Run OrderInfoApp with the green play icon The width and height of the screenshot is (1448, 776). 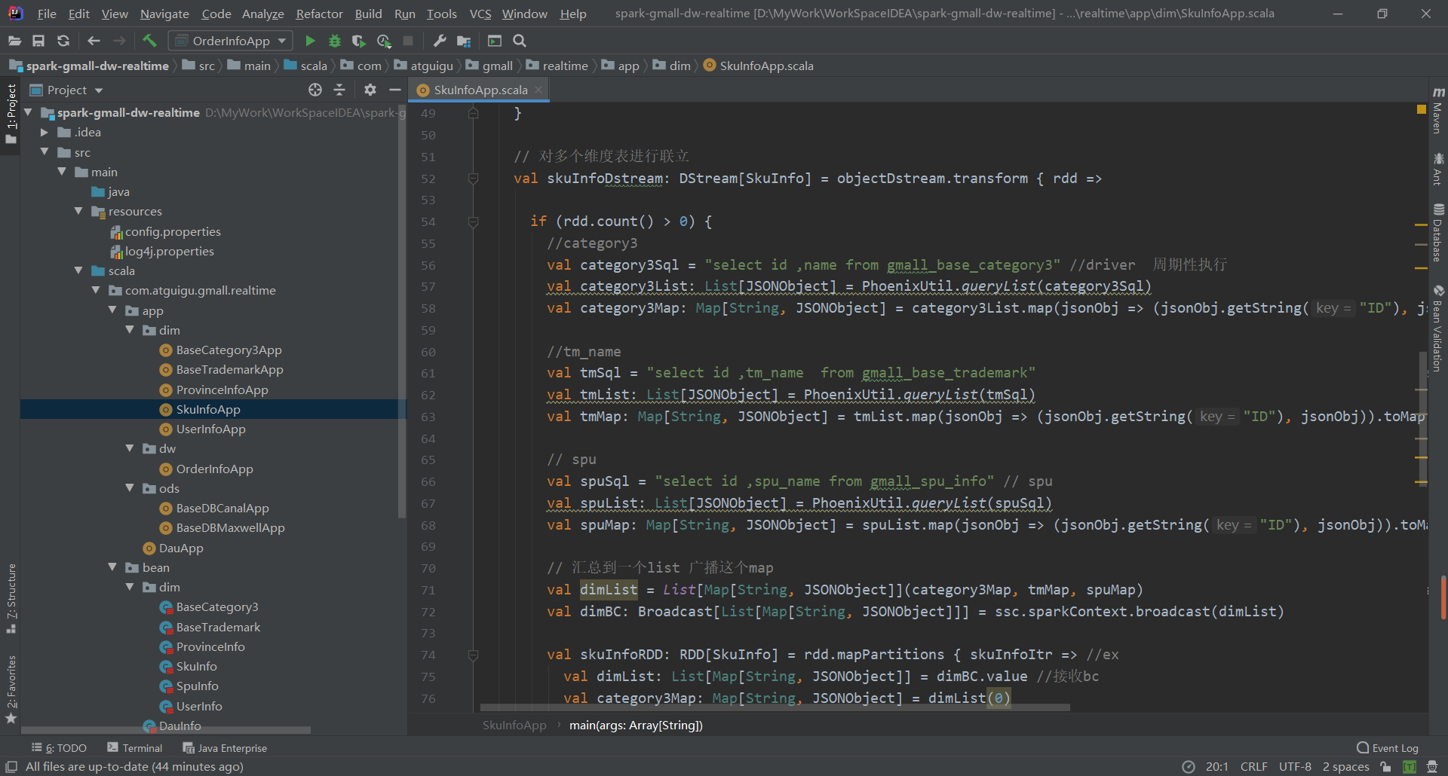point(310,41)
